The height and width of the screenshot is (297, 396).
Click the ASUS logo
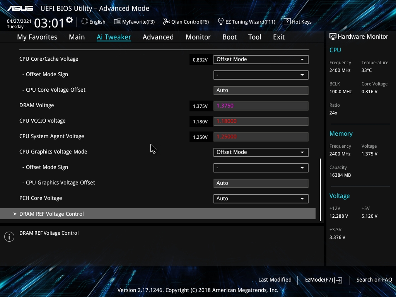click(x=20, y=9)
